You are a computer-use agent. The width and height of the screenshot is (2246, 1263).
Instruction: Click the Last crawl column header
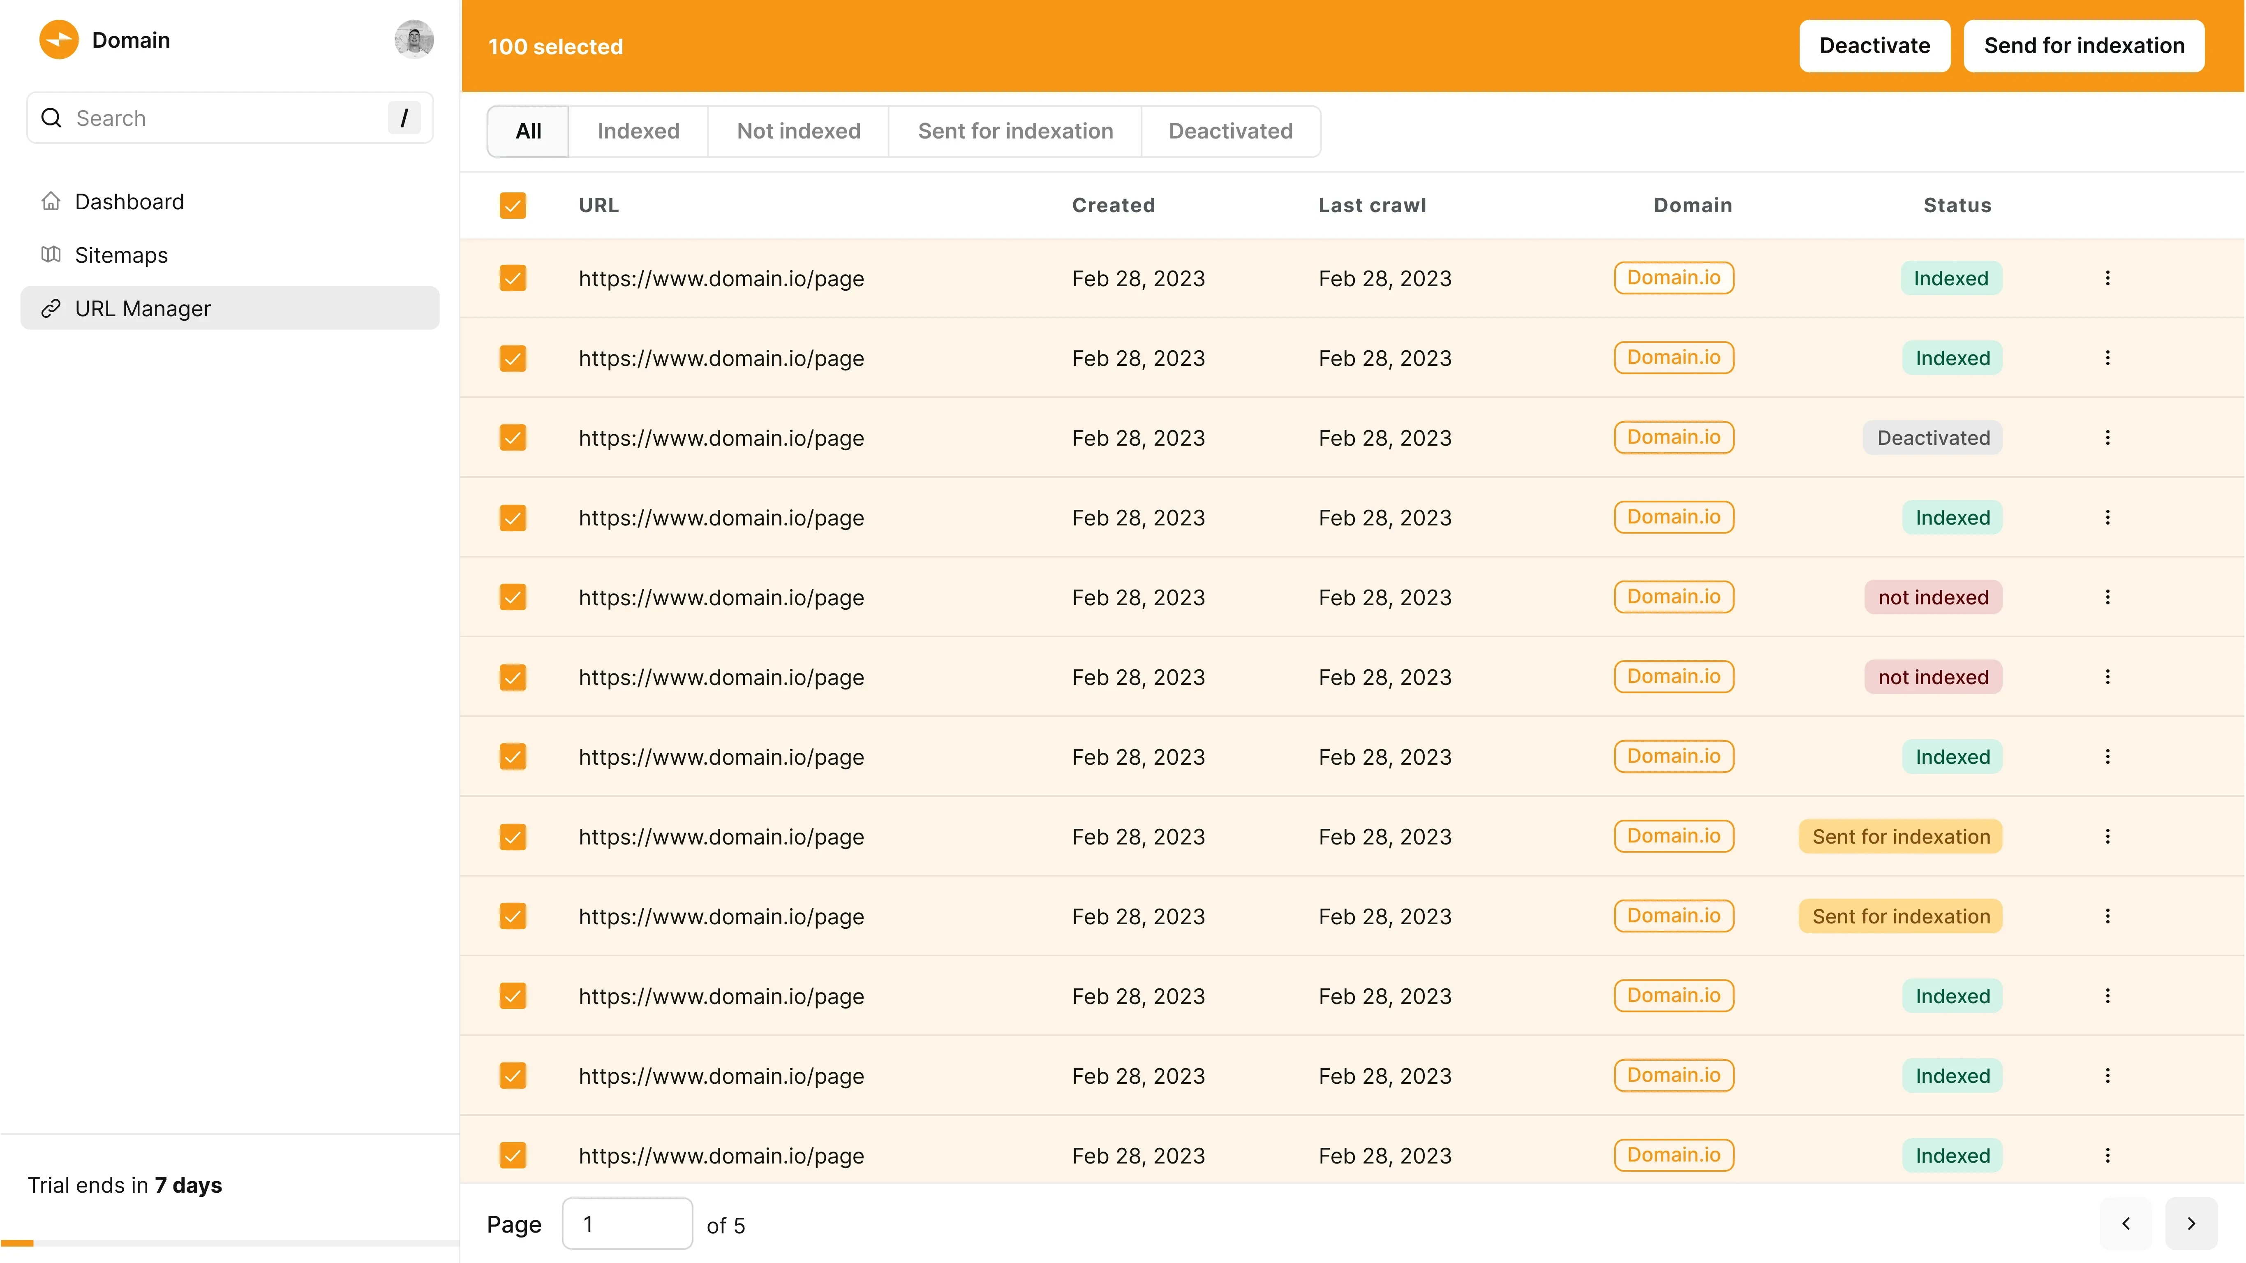click(1373, 206)
